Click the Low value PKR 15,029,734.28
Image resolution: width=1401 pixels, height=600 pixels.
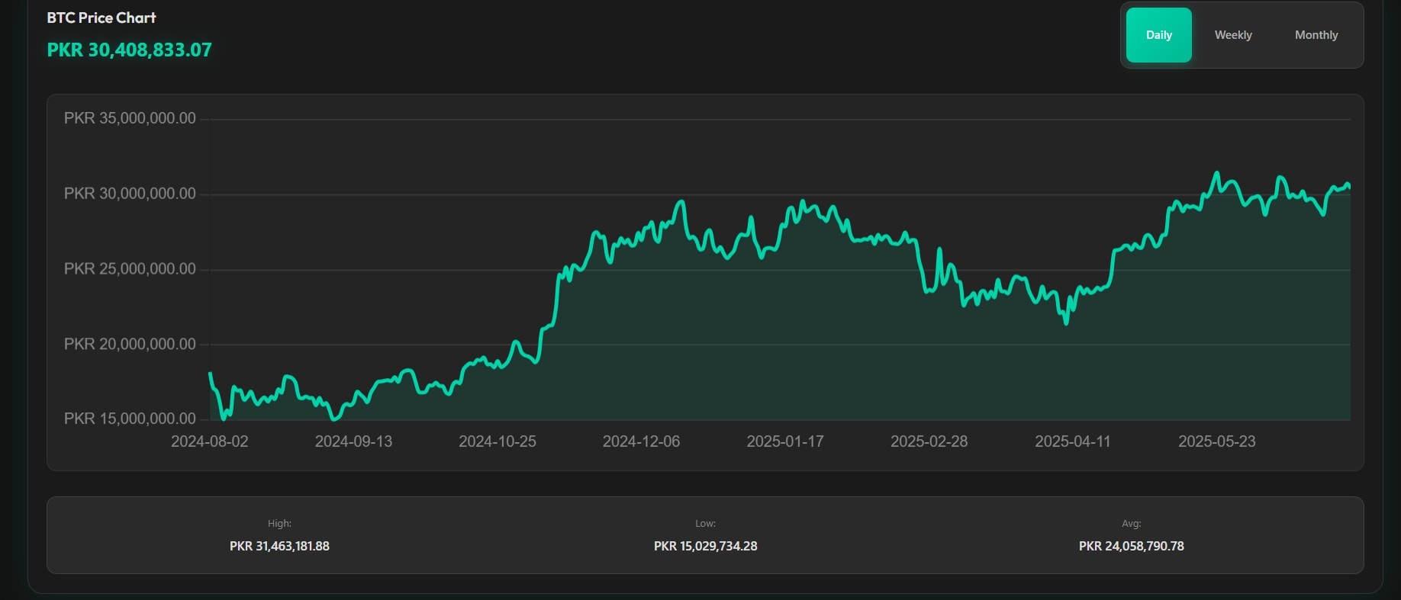tap(705, 546)
